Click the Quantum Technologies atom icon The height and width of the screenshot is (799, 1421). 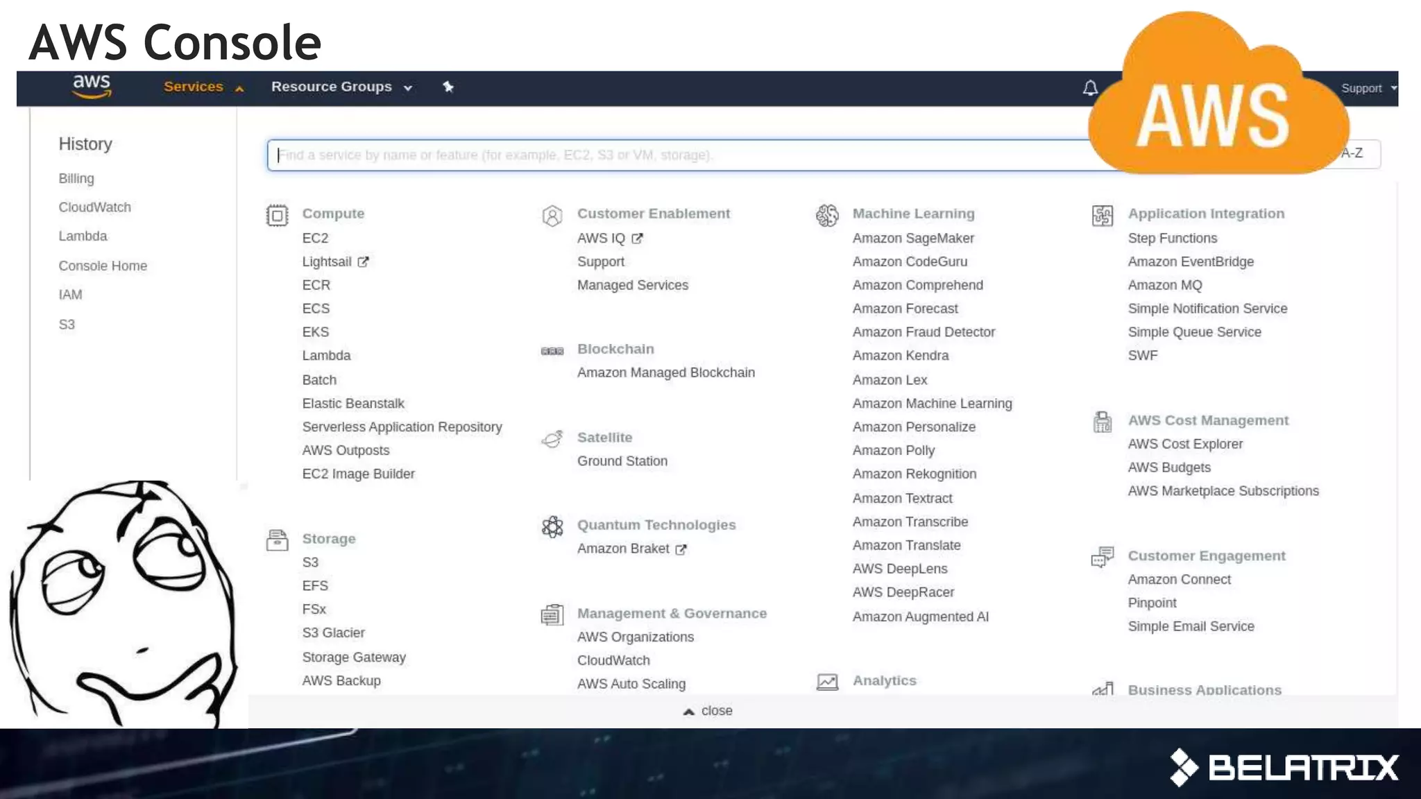[552, 527]
